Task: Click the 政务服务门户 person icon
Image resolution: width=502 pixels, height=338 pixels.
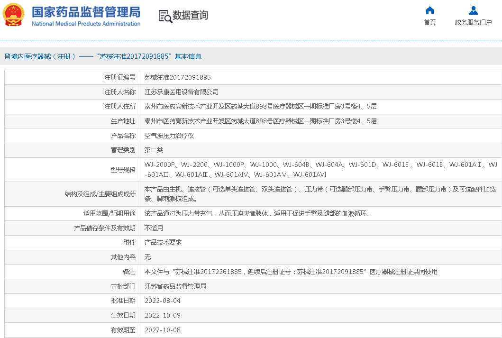Action: click(473, 10)
